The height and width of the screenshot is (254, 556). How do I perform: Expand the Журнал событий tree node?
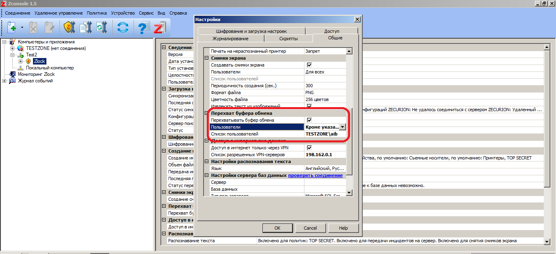[x=4, y=81]
